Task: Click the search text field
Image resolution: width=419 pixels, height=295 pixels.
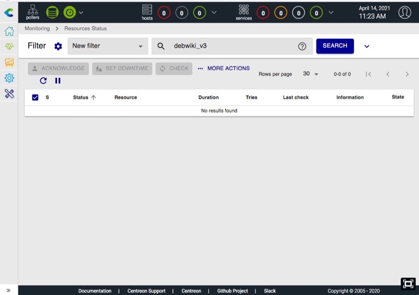Action: [x=233, y=46]
